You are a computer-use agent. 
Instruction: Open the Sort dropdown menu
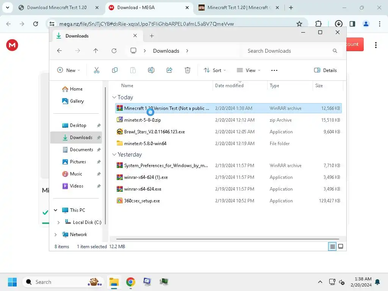(214, 70)
